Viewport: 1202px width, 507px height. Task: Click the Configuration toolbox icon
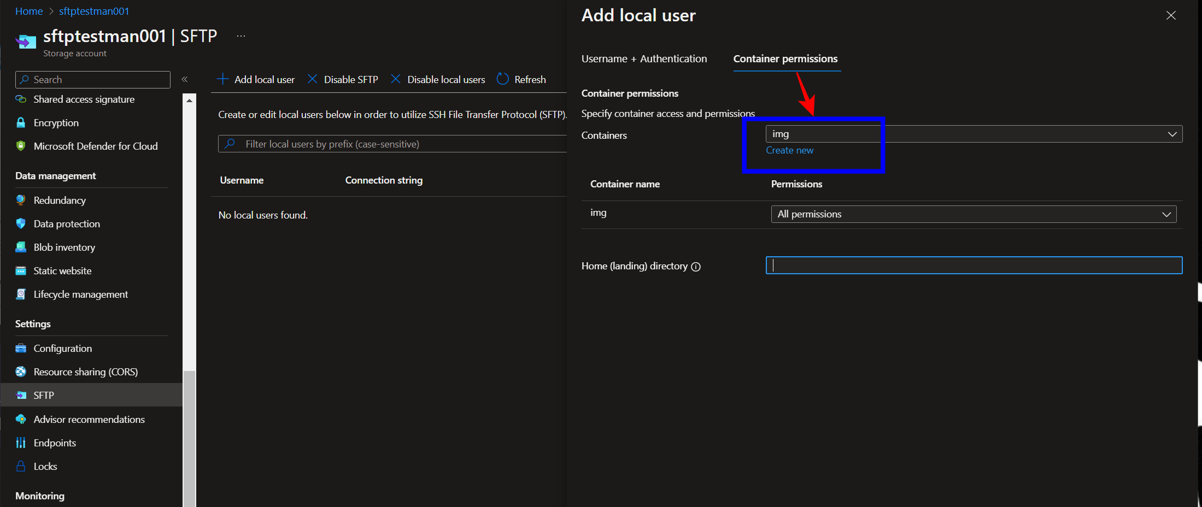[21, 348]
